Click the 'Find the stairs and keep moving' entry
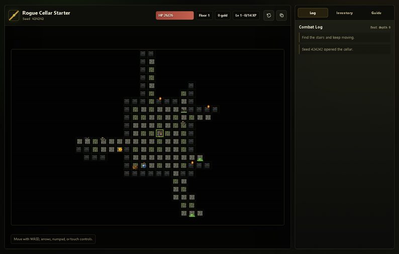Screen dimensions: 399x254 345,38
